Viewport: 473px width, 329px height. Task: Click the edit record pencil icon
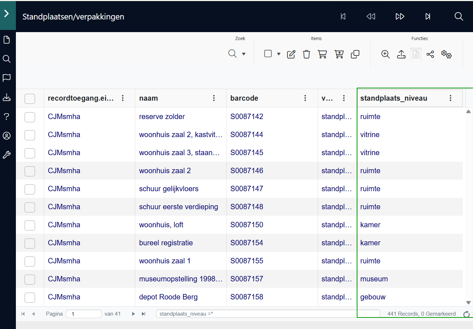(291, 54)
